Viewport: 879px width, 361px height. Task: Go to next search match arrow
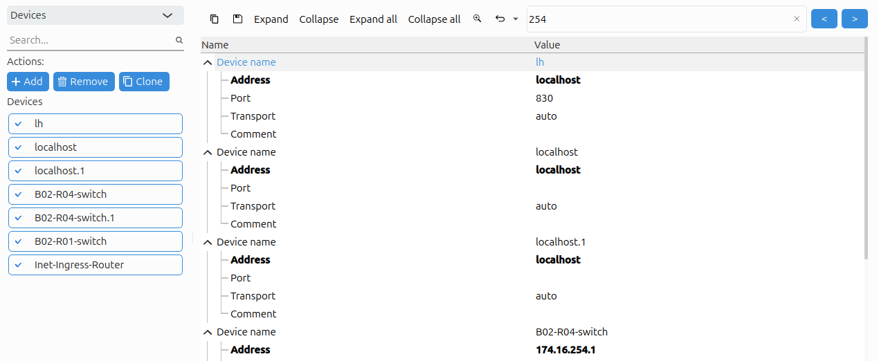coord(855,19)
